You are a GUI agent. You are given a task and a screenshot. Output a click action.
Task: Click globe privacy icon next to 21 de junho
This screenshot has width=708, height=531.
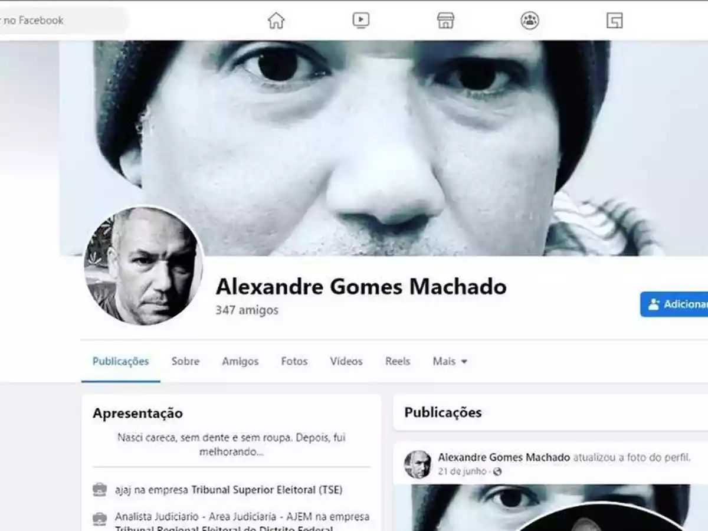(497, 471)
